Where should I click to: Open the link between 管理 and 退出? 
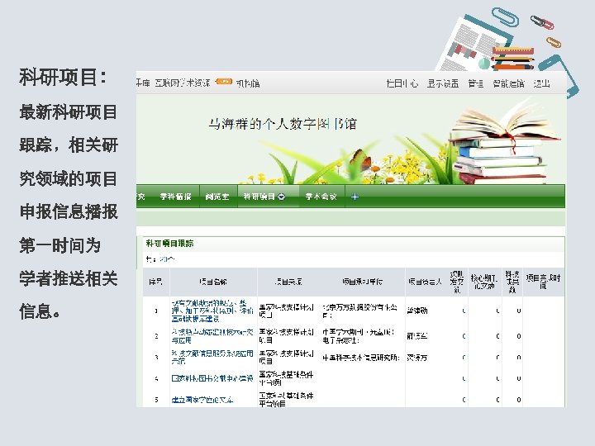(508, 83)
